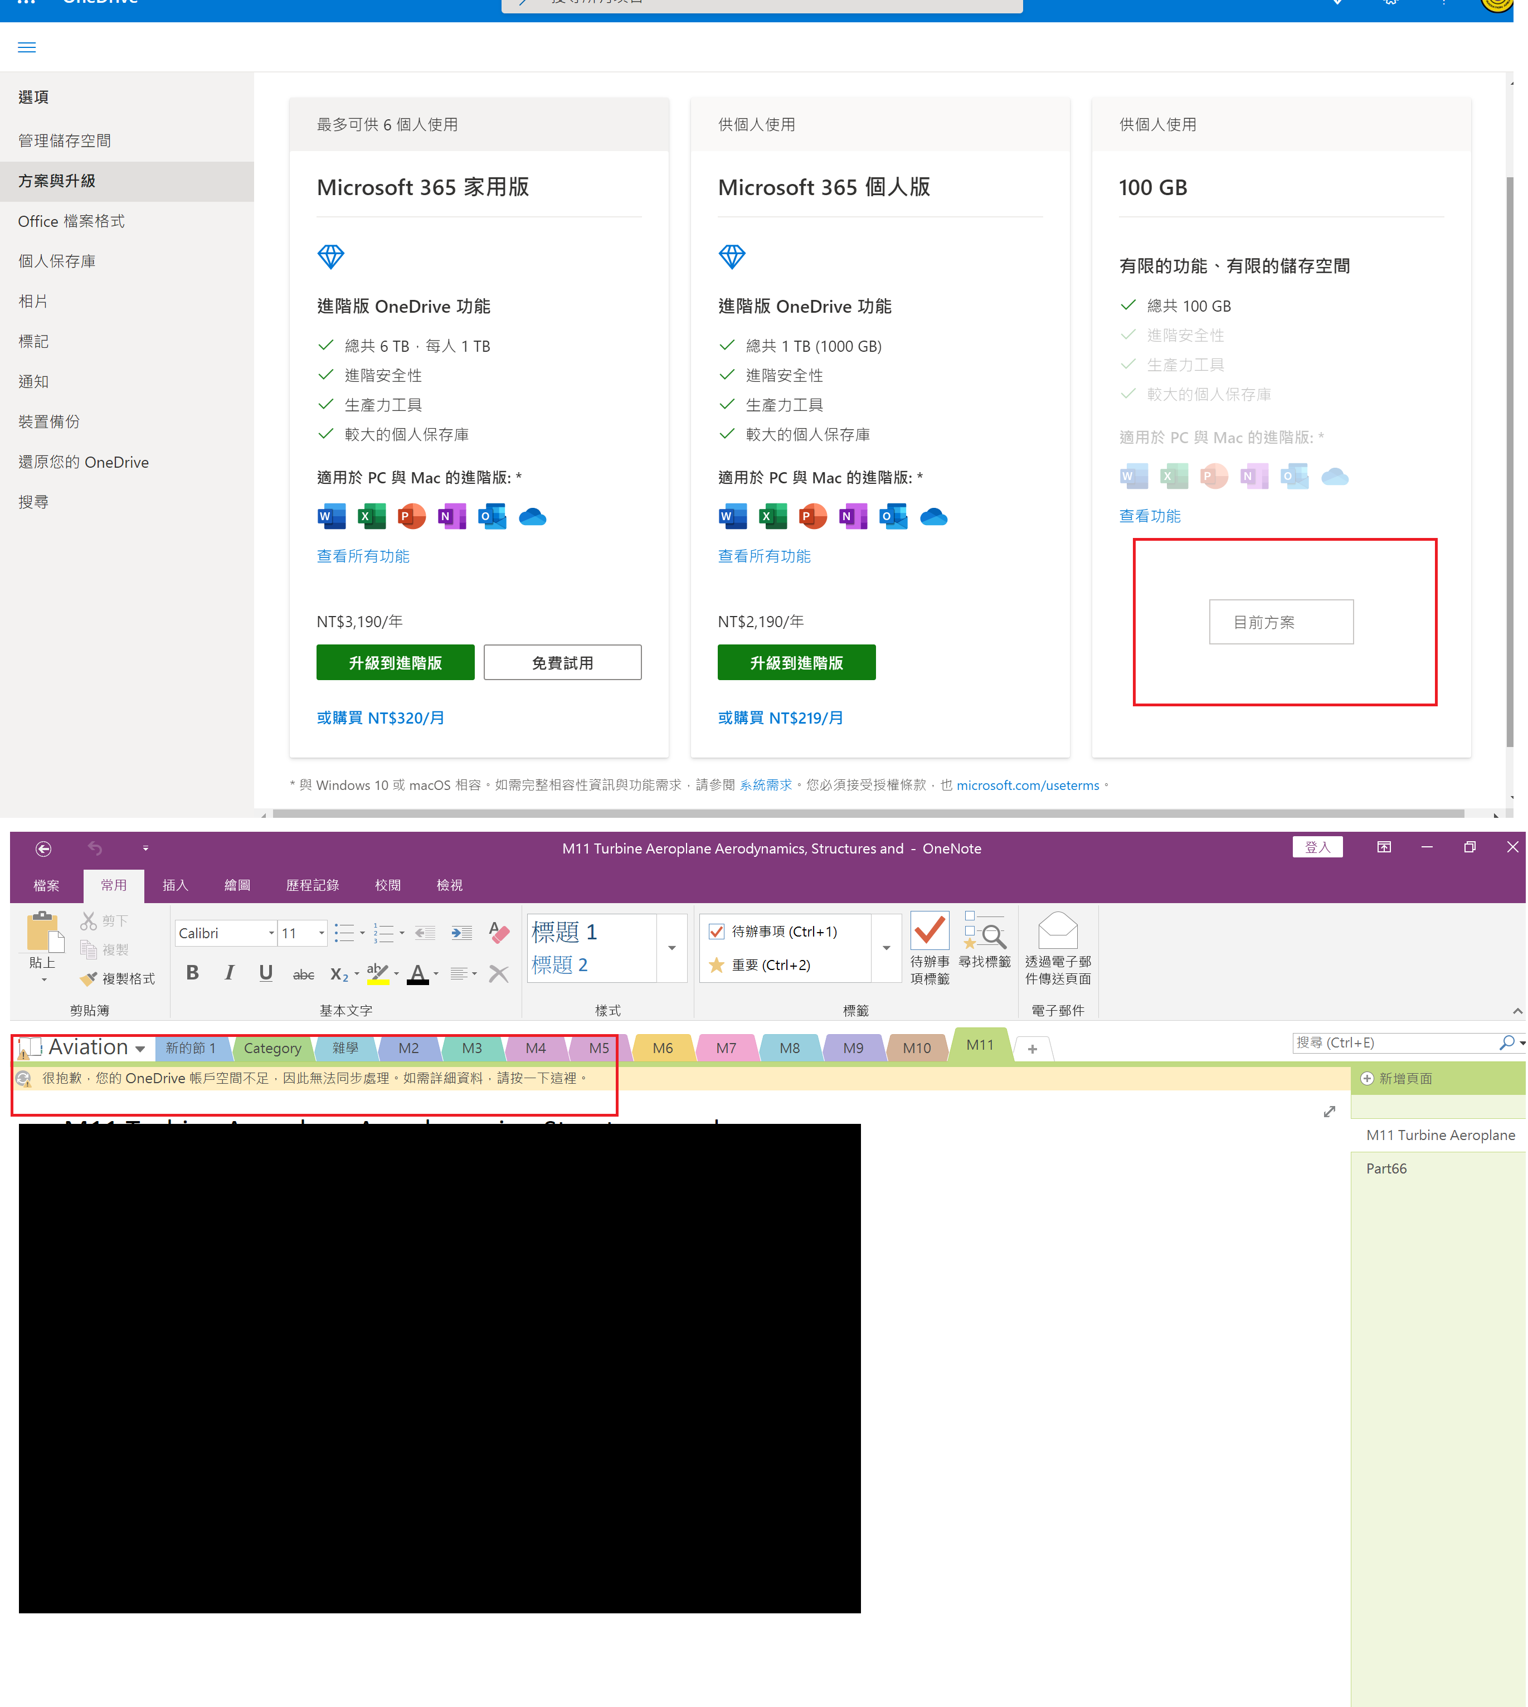
Task: Click the Bold formatting icon
Action: pyautogui.click(x=192, y=973)
